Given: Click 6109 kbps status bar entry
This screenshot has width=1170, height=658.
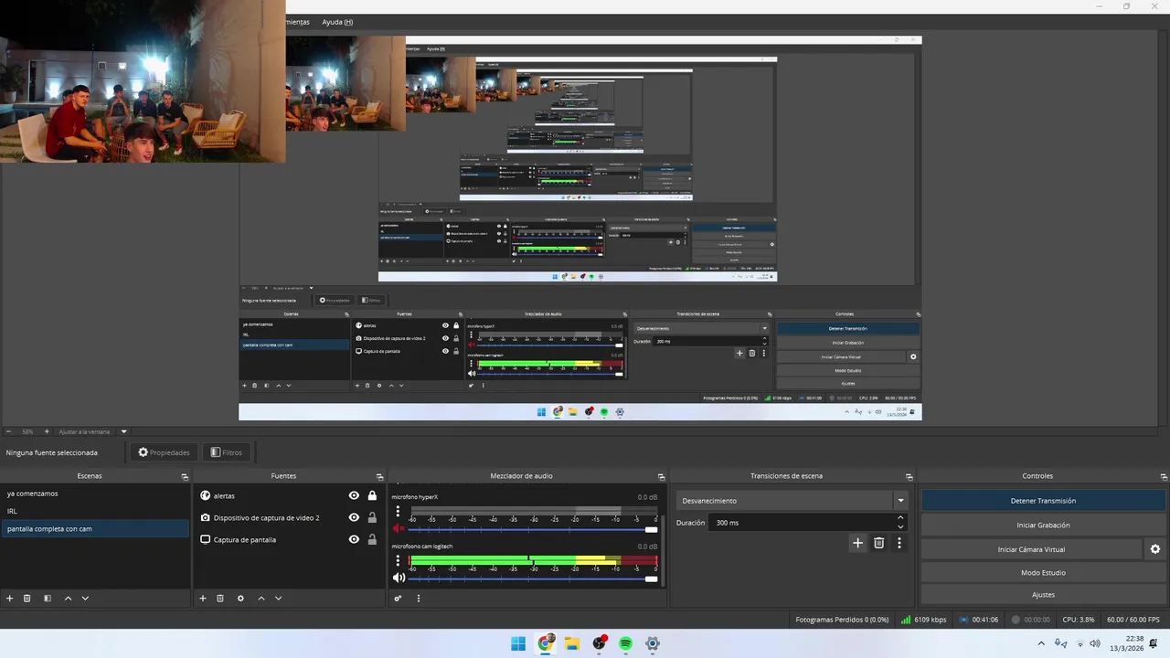Looking at the screenshot, I should (x=923, y=620).
